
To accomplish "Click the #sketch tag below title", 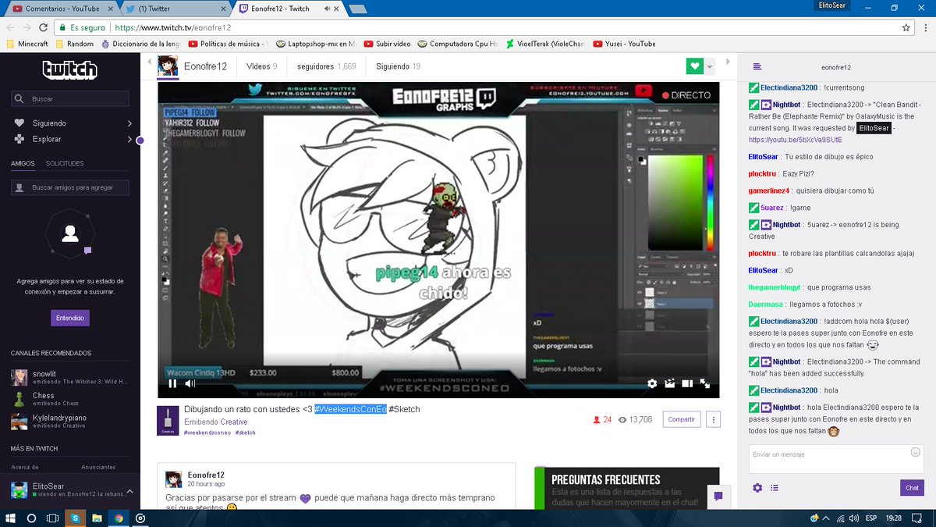I will [x=245, y=432].
